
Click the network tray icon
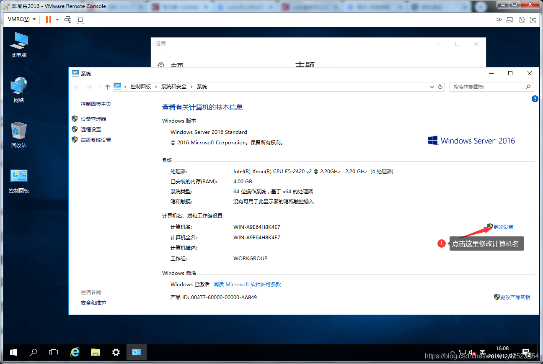[x=463, y=352]
